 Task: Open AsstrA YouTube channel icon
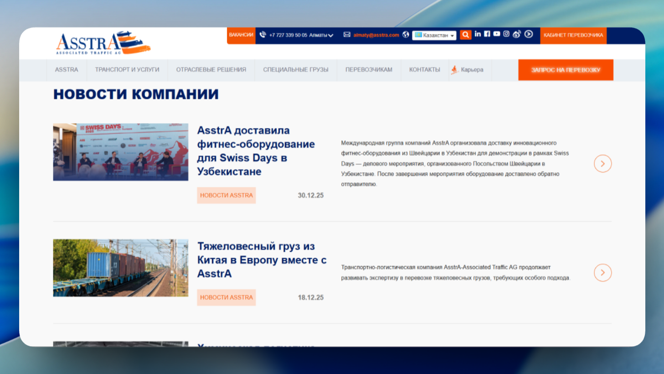click(497, 34)
